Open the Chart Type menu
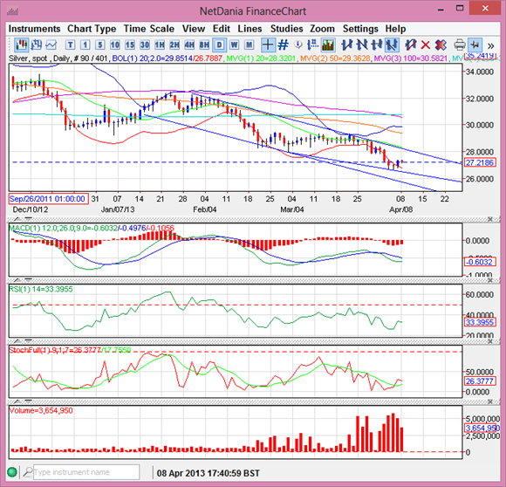This screenshot has height=487, width=506. (92, 29)
